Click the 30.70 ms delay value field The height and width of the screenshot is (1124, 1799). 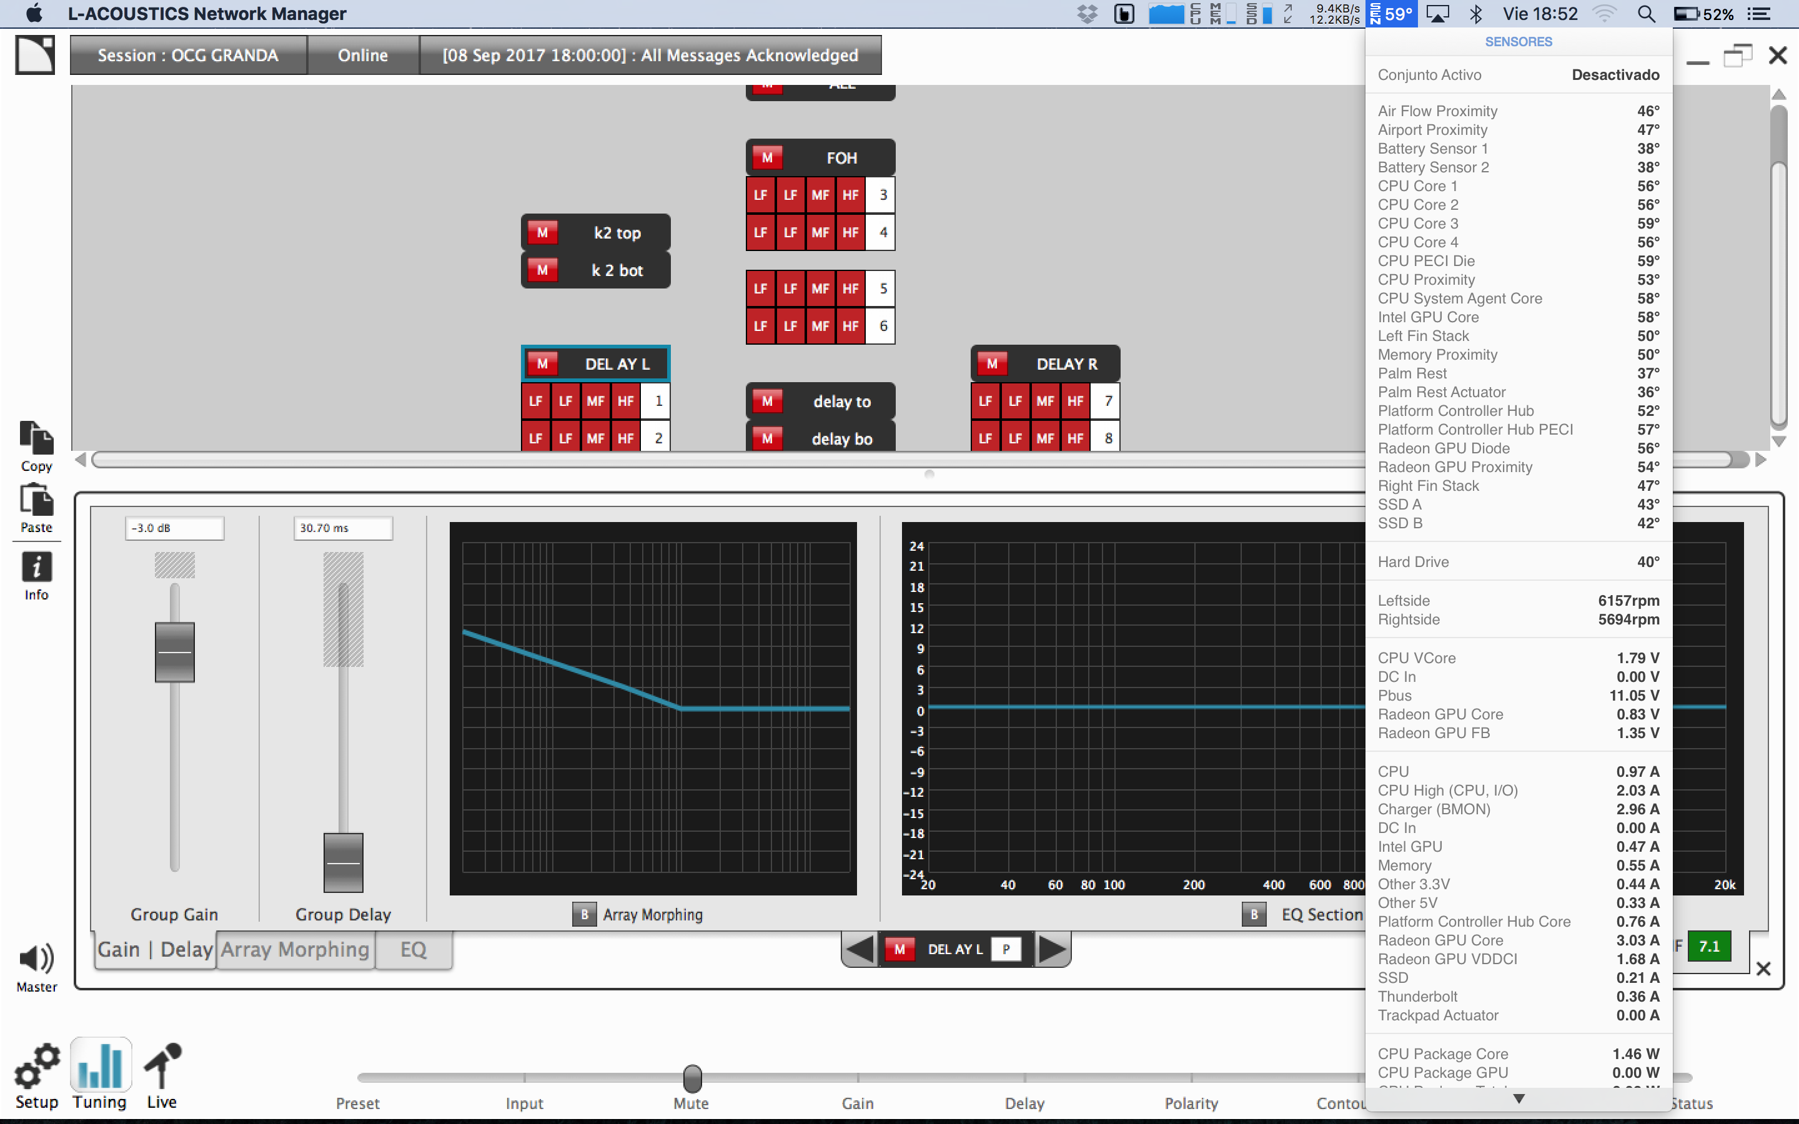click(x=344, y=528)
